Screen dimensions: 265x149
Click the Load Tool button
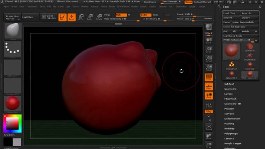pyautogui.click(x=231, y=13)
